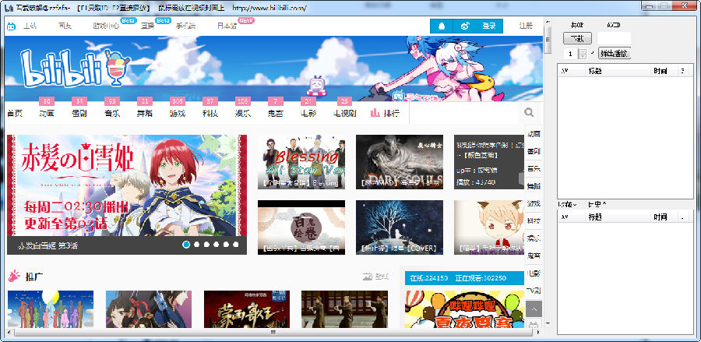
Task: Open the colorful silhouettes promoted thumbnail
Action: (x=51, y=309)
